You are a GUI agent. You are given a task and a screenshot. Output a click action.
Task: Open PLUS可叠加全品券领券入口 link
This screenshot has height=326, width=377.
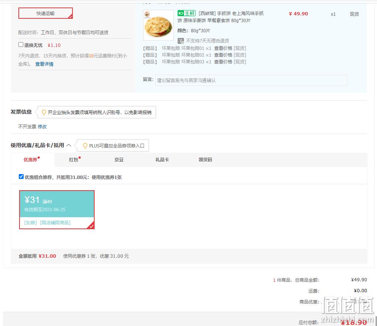click(117, 146)
